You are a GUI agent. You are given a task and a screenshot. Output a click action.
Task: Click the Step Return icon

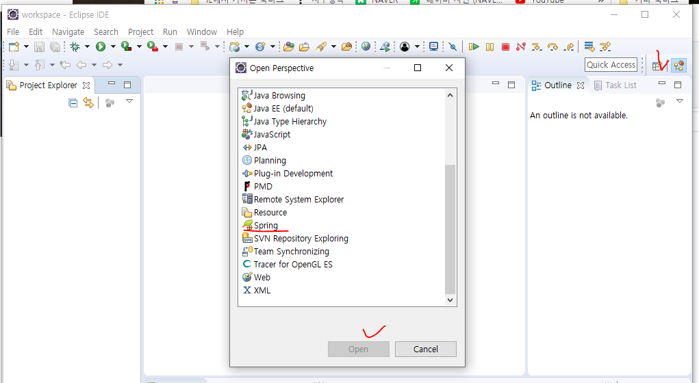click(569, 47)
